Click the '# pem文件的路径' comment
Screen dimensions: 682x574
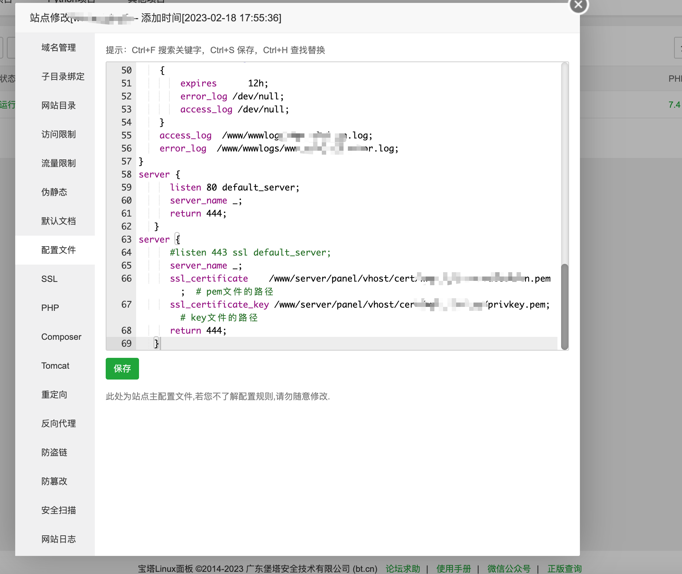pyautogui.click(x=235, y=291)
